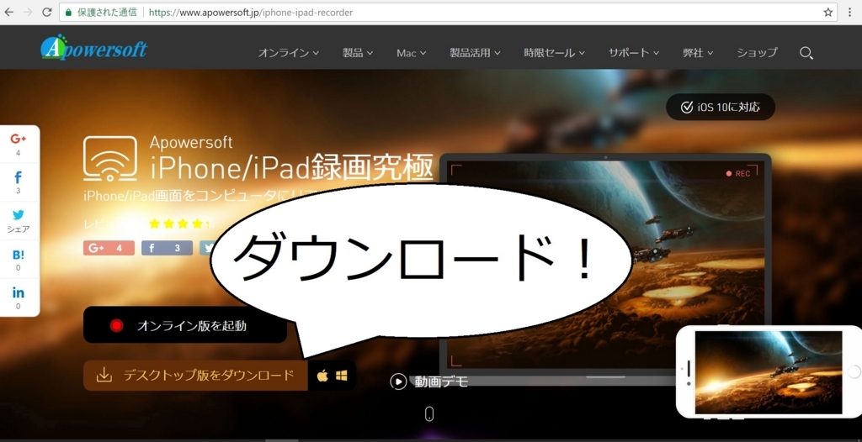Click the white iPhone preview image
Image resolution: width=862 pixels, height=442 pixels.
pos(769,371)
